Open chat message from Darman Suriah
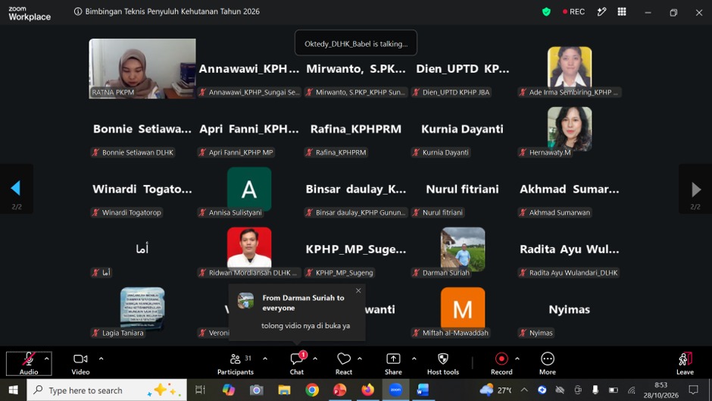 (x=297, y=312)
